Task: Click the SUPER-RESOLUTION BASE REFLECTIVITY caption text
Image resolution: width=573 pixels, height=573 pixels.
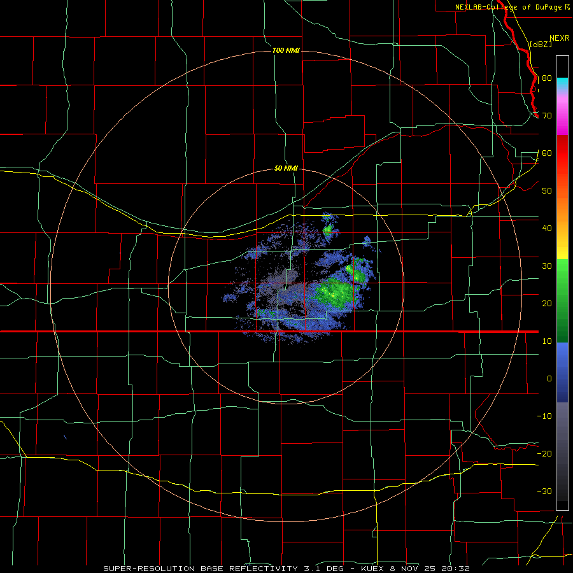Action: 201,569
